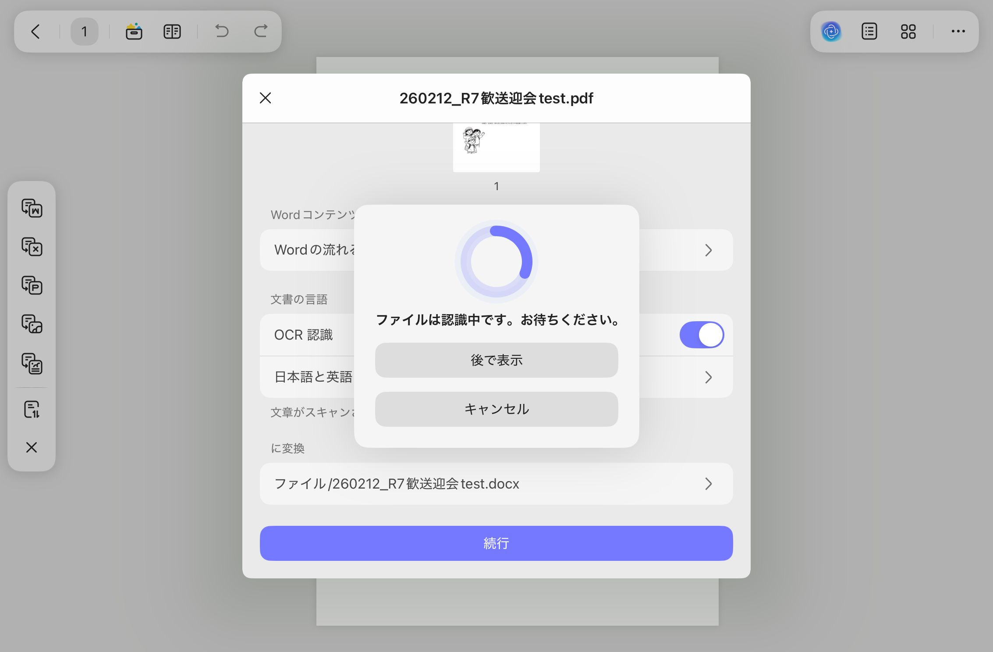
Task: Open the three-dot more options menu
Action: 958,32
